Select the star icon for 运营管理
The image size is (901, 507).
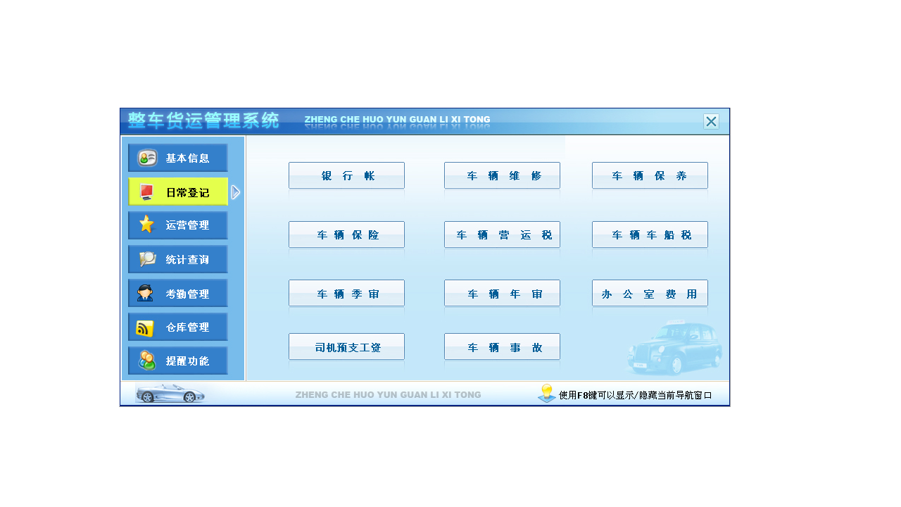pyautogui.click(x=146, y=225)
